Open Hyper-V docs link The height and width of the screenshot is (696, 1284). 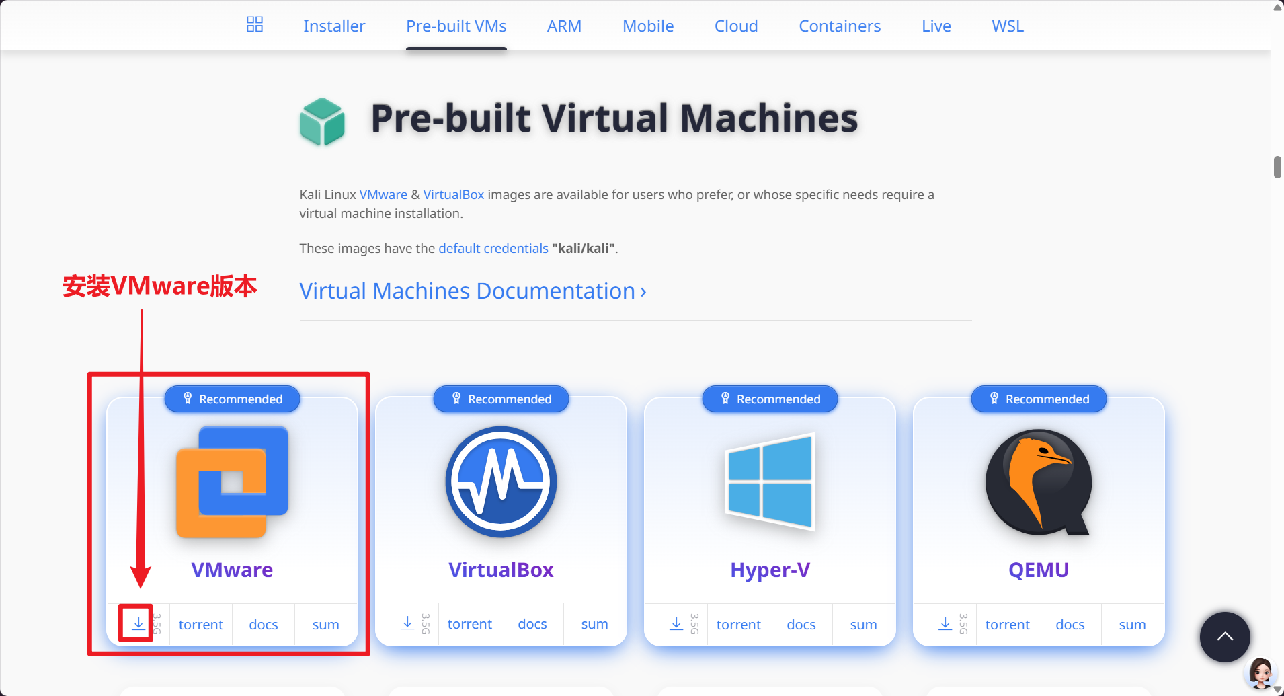click(x=801, y=625)
